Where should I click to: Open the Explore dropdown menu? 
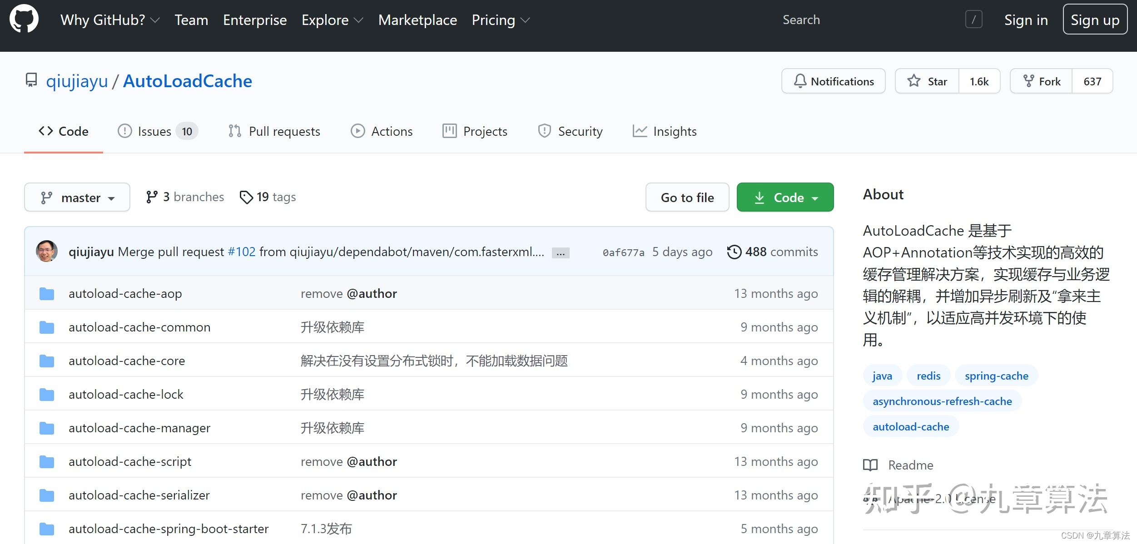(332, 20)
